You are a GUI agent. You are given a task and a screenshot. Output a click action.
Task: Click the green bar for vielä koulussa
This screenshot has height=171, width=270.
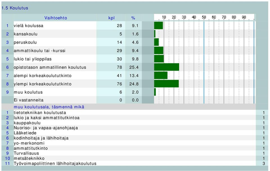(158, 26)
